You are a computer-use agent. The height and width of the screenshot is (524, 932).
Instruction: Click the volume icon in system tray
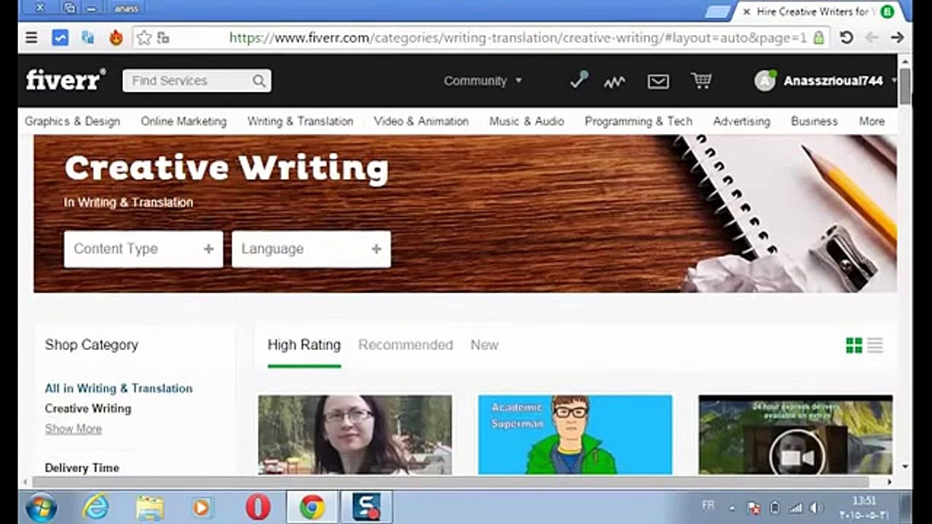click(x=816, y=507)
